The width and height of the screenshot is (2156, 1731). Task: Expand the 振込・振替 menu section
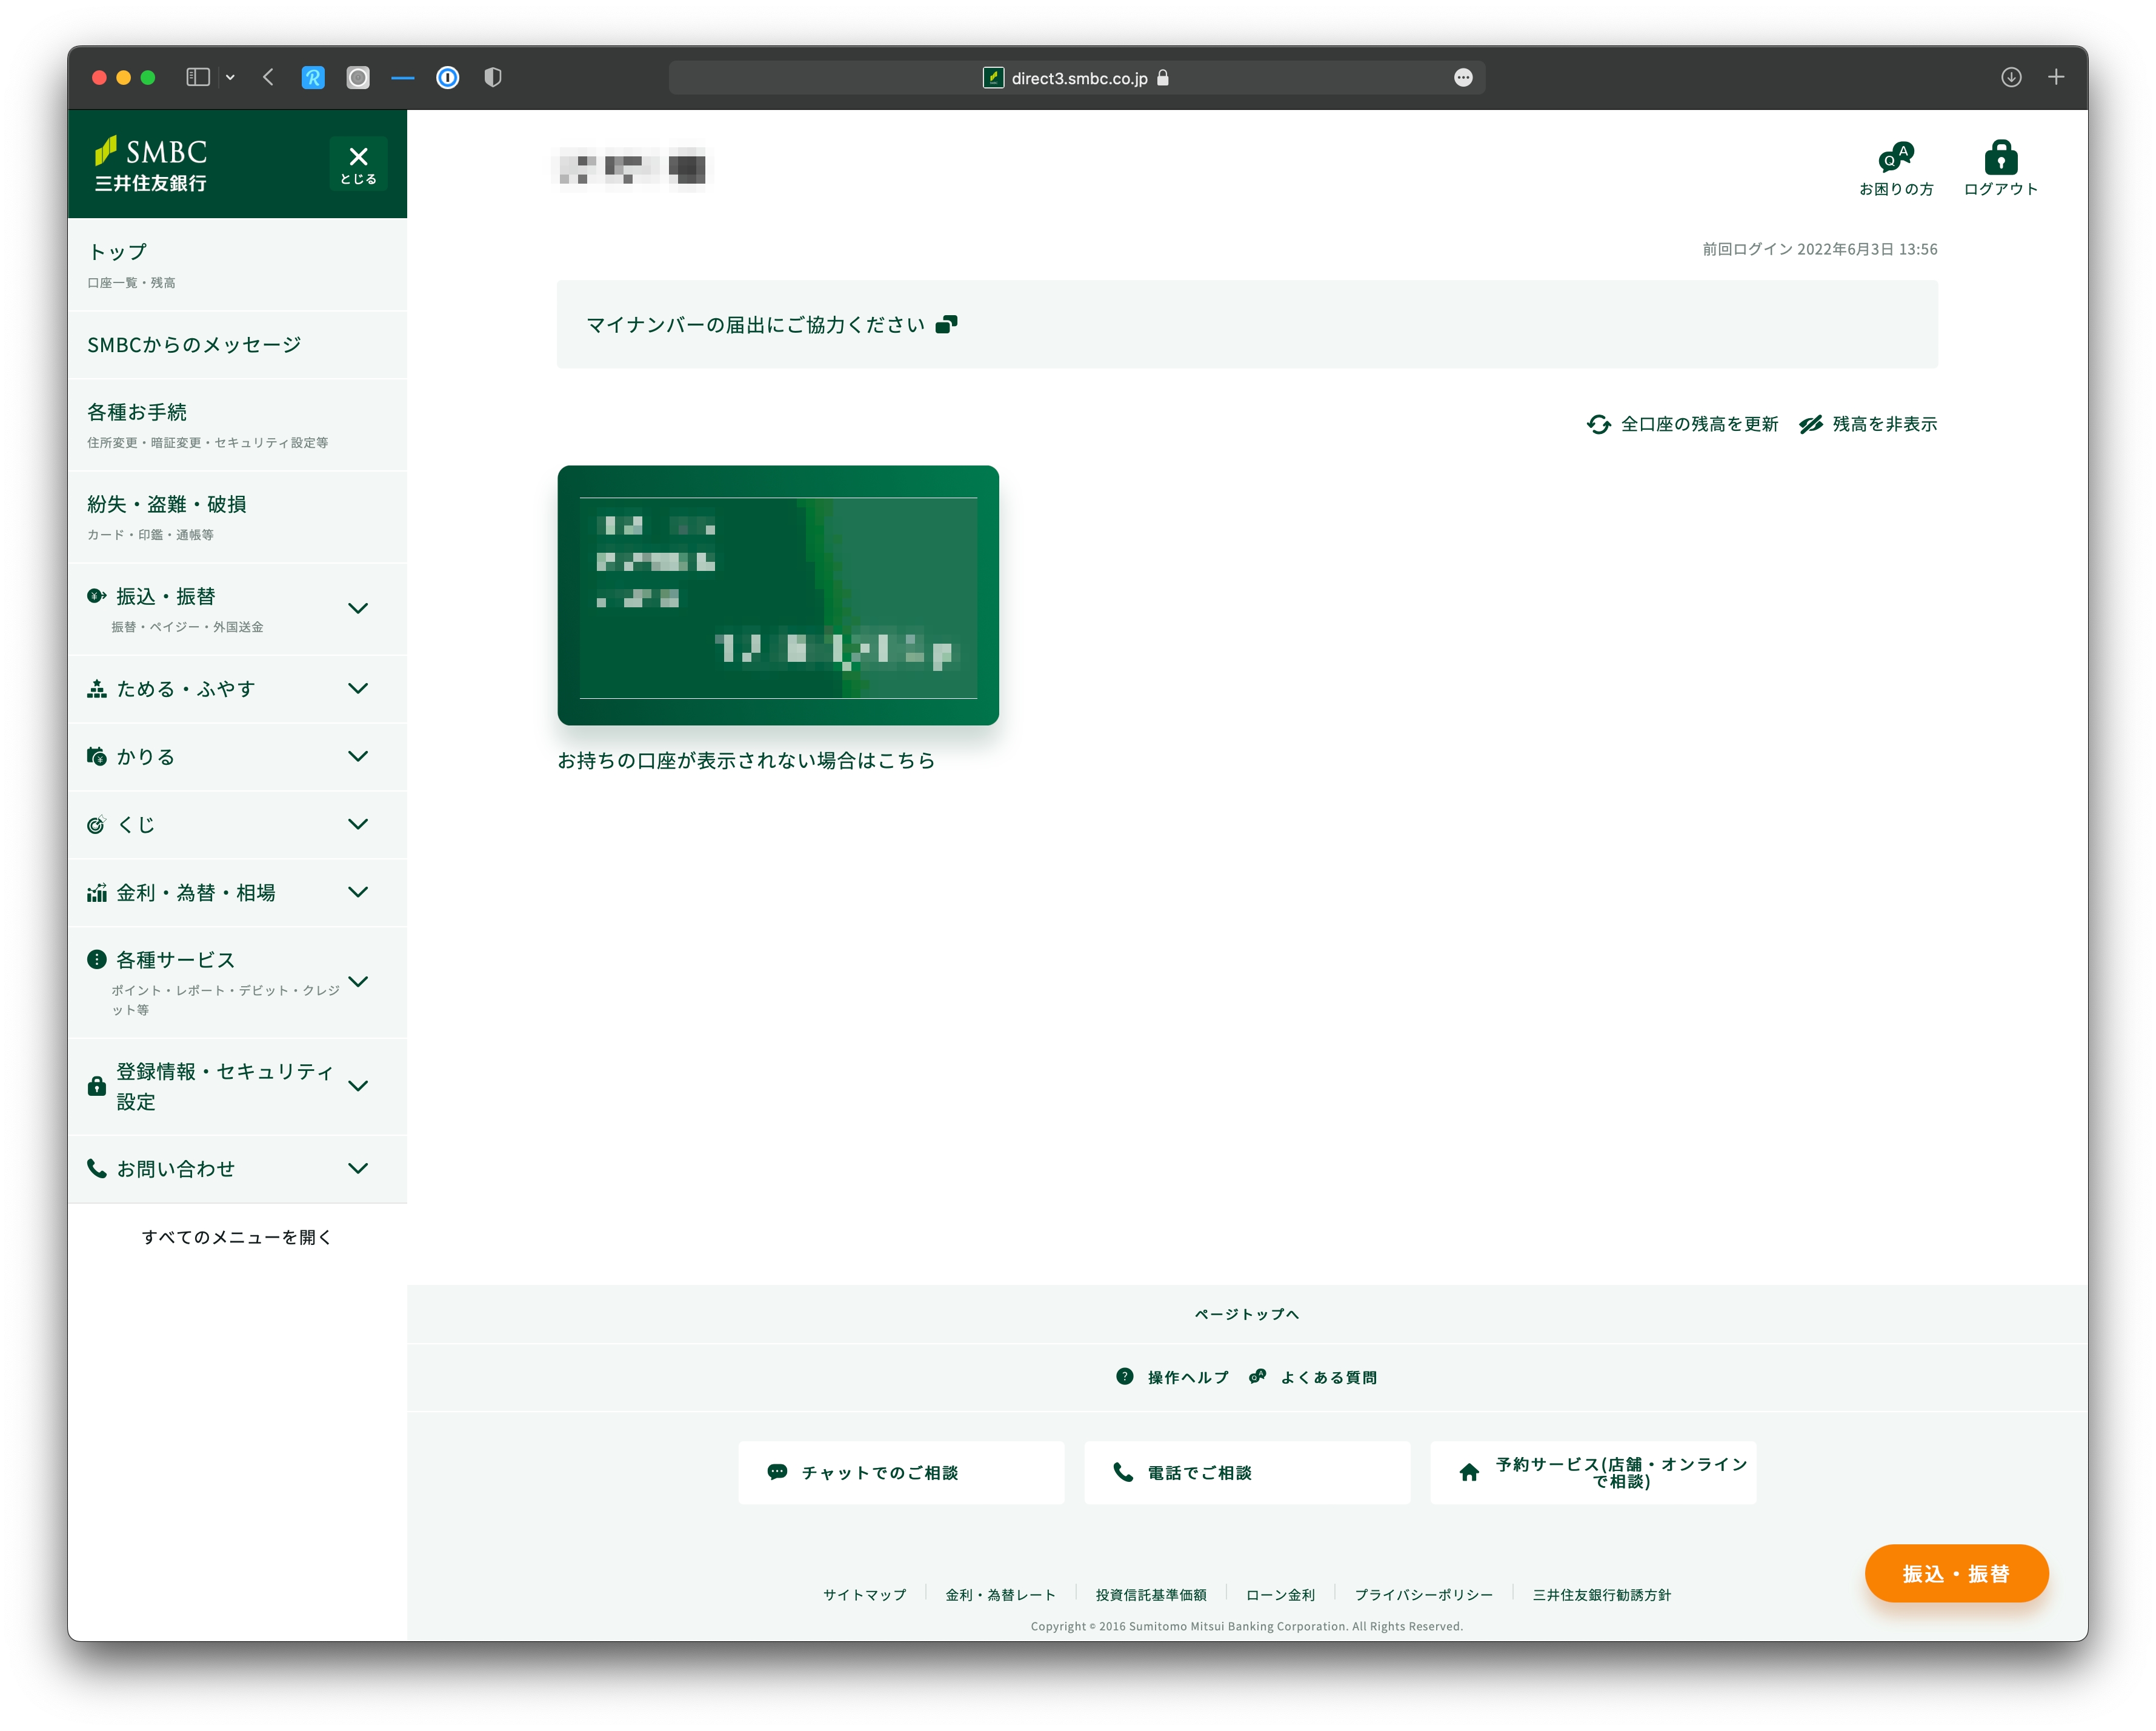(x=358, y=608)
